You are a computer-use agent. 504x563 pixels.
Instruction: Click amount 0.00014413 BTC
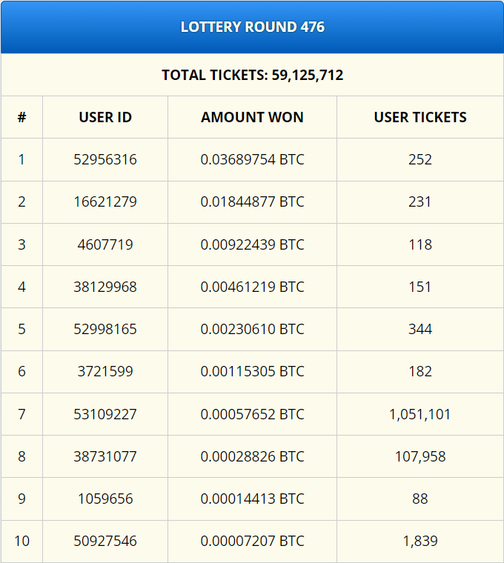pyautogui.click(x=252, y=499)
